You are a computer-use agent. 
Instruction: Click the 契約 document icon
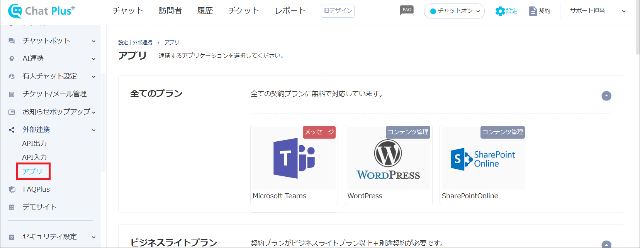click(x=533, y=11)
